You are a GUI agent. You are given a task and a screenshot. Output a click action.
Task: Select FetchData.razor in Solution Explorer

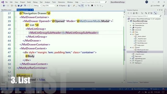point(142,43)
